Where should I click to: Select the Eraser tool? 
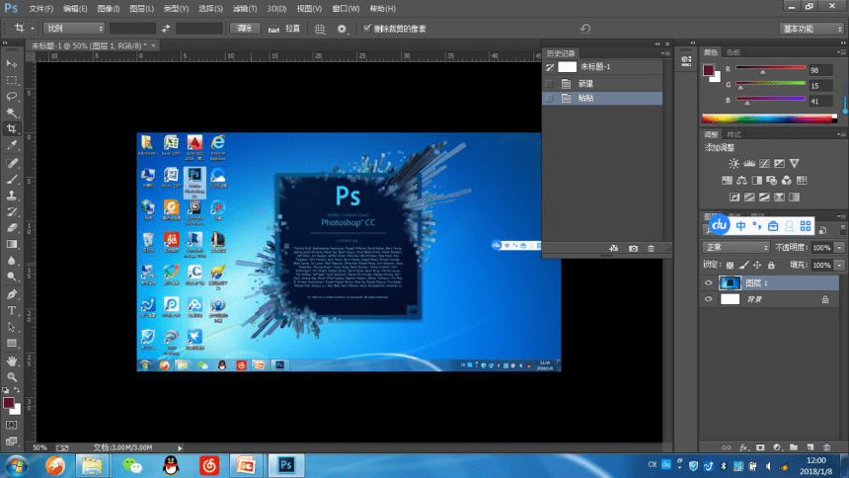pos(12,228)
